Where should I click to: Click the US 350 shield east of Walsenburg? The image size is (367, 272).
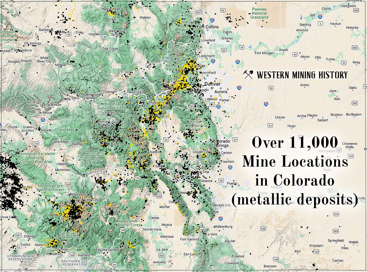(263, 229)
